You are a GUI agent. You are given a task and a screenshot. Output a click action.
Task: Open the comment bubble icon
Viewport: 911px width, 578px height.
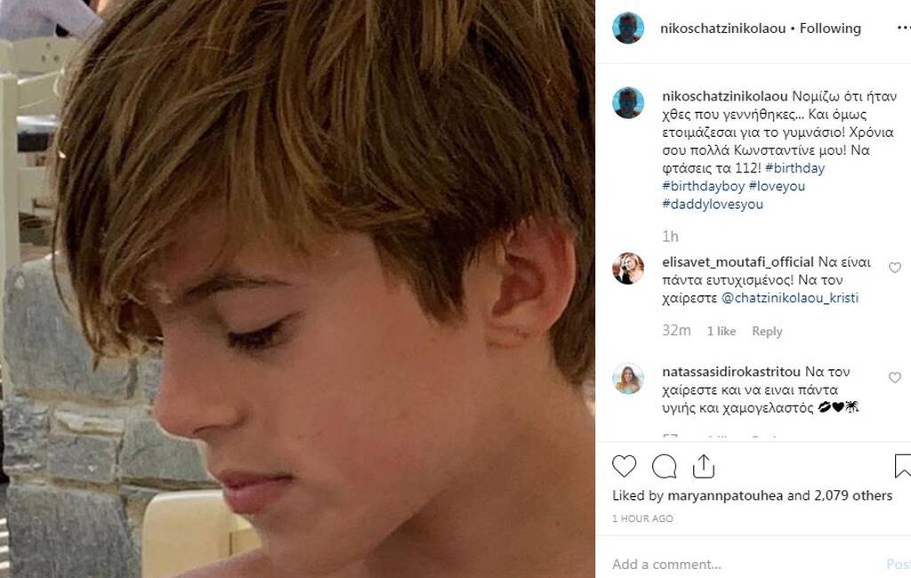(x=664, y=466)
